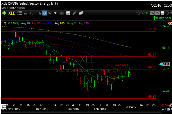Open the T dropdown button

157,13
